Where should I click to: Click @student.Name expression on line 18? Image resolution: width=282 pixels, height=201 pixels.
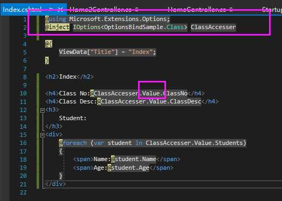[x=133, y=159]
